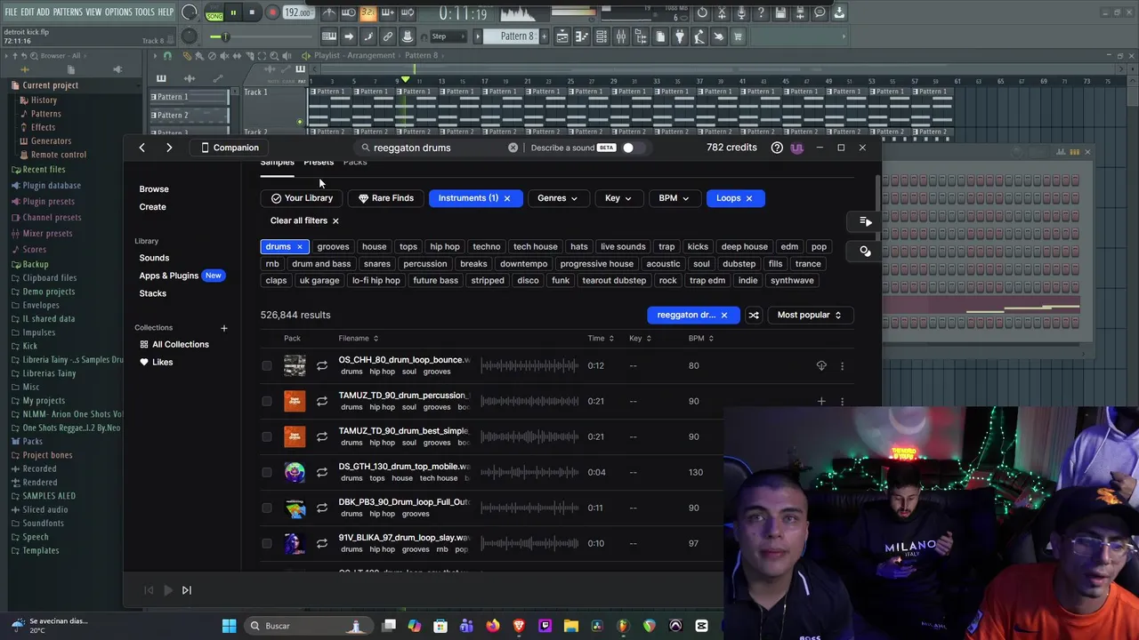This screenshot has width=1139, height=640.
Task: Open the BPM dropdown
Action: click(674, 198)
